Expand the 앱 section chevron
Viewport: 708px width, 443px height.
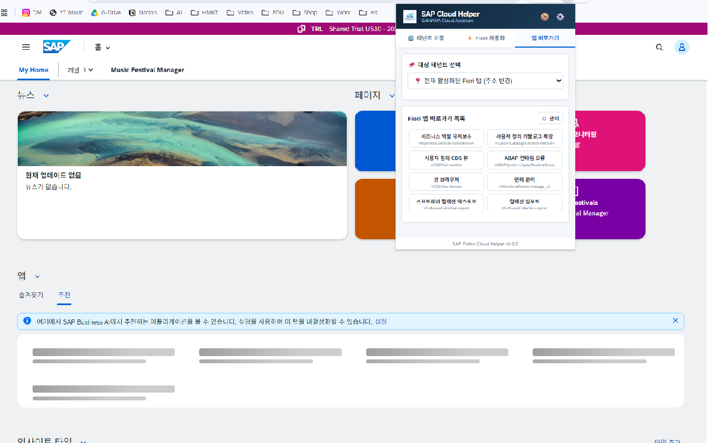coord(37,276)
